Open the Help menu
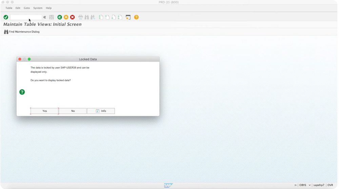The height and width of the screenshot is (189, 339). pos(48,8)
